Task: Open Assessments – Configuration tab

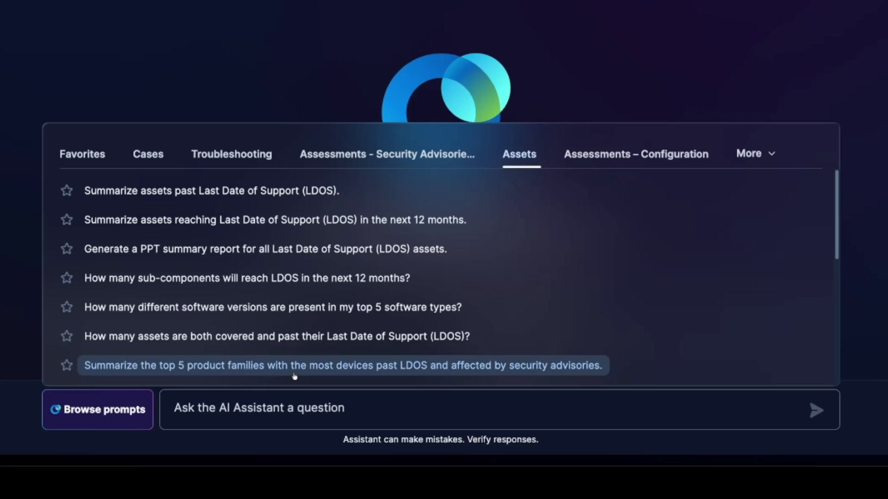Action: tap(636, 154)
